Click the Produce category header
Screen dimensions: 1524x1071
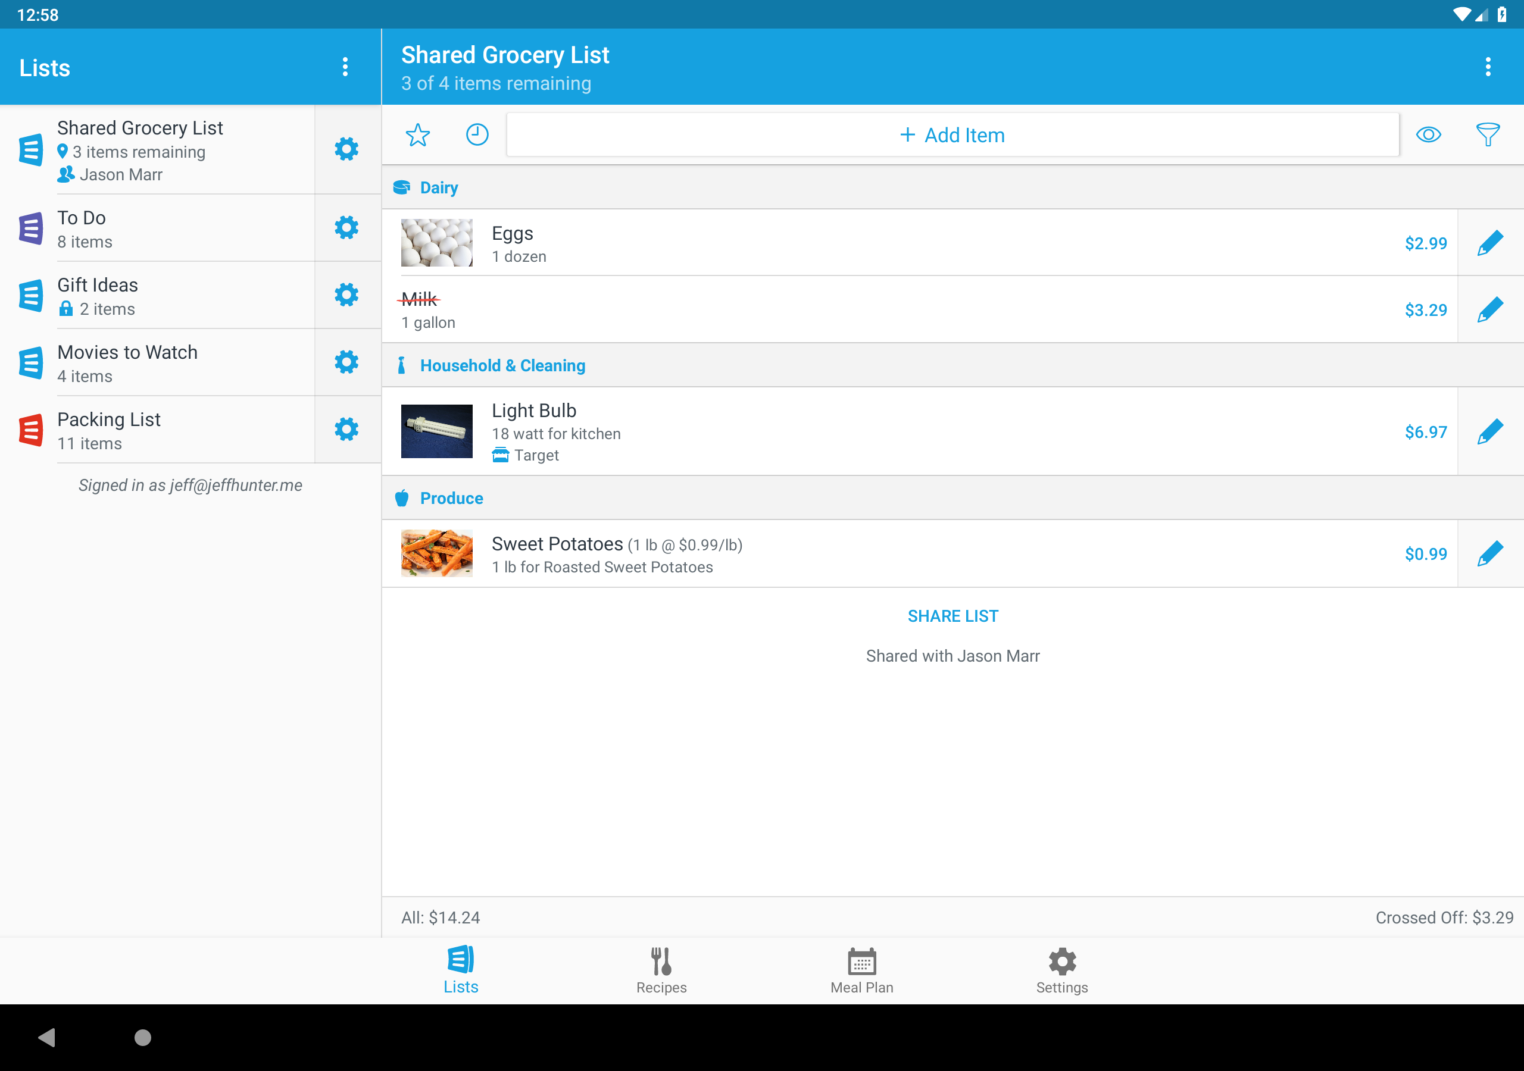point(952,497)
